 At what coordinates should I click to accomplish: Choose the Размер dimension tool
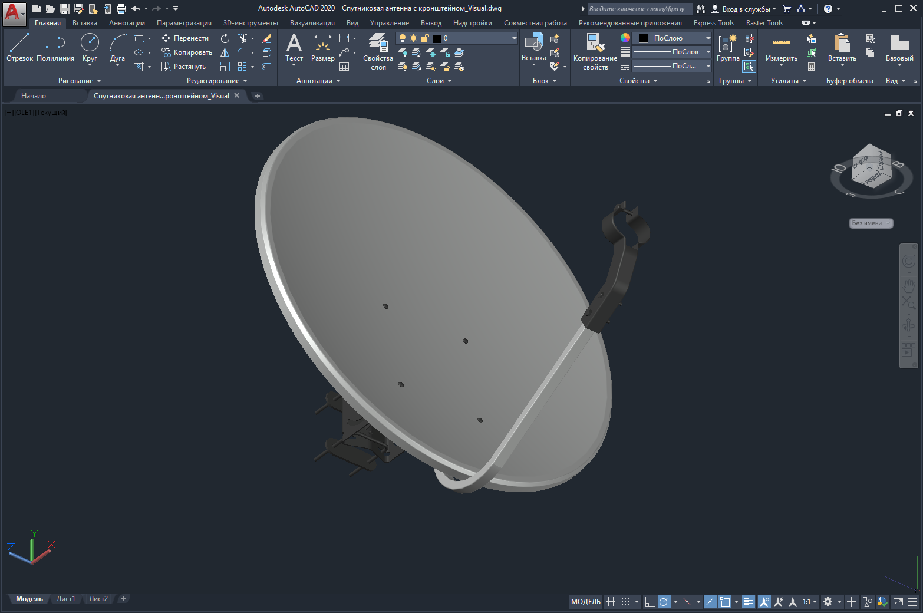click(x=322, y=47)
